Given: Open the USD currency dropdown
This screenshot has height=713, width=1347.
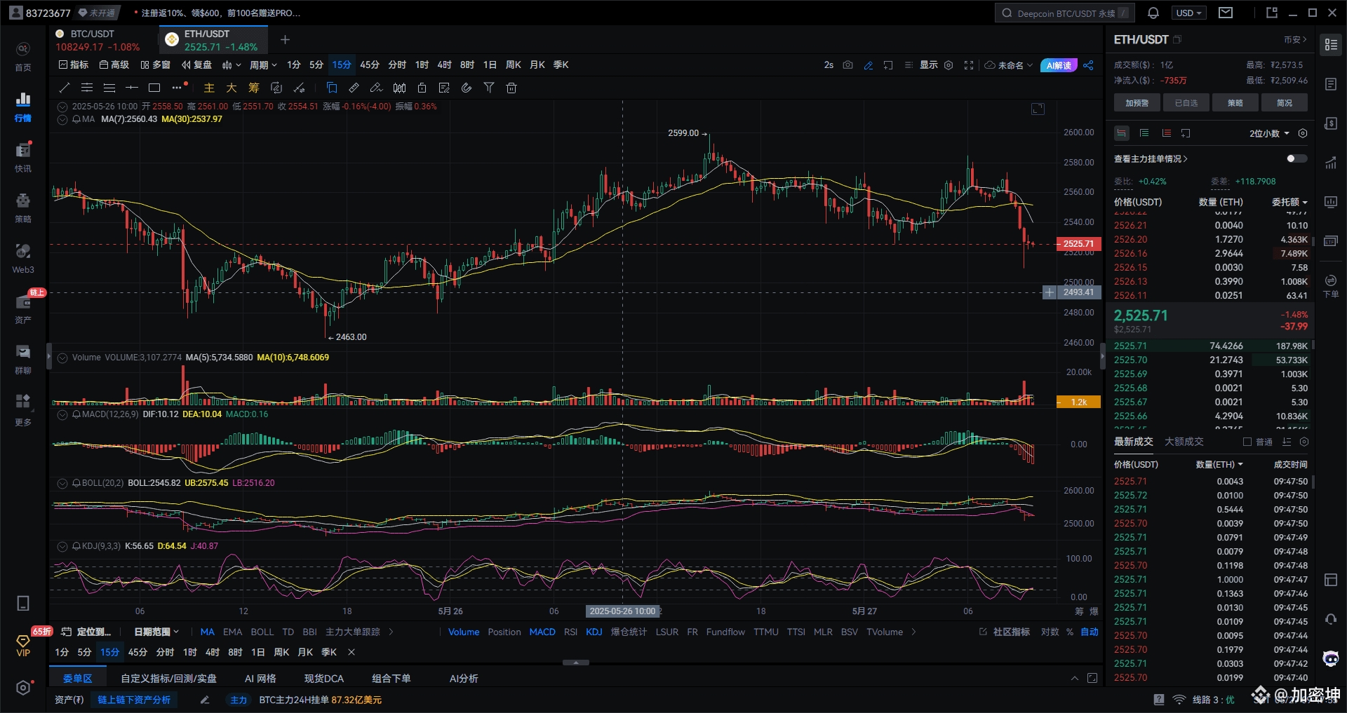Looking at the screenshot, I should pos(1189,13).
